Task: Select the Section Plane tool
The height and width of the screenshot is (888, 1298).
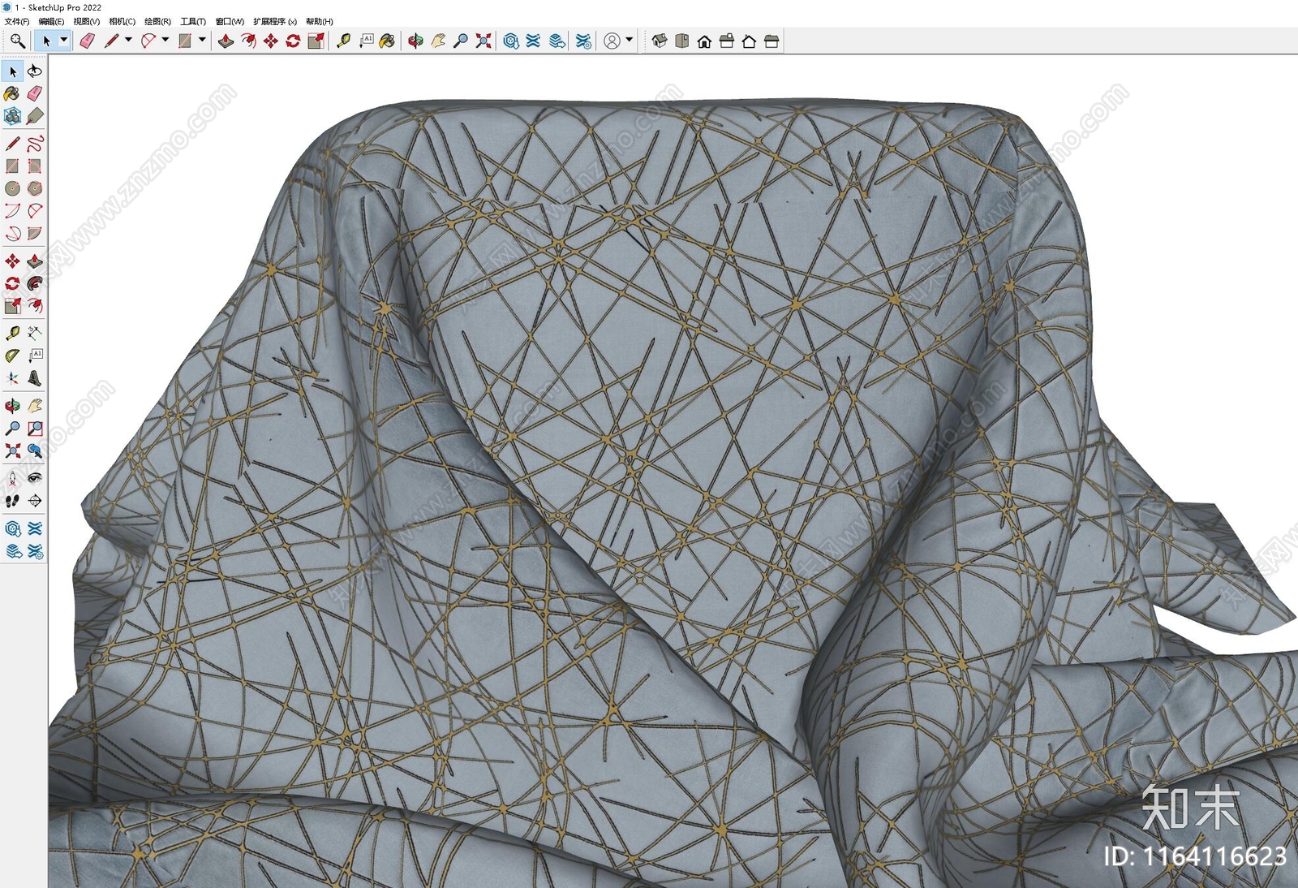Action: (x=35, y=501)
